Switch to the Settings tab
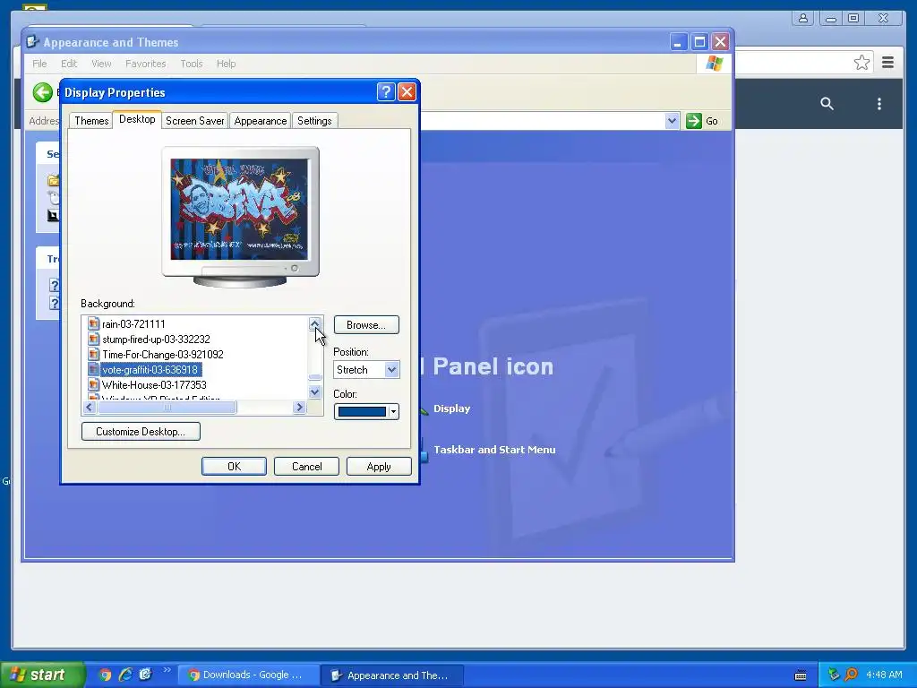Viewport: 917px width, 688px height. [x=314, y=121]
